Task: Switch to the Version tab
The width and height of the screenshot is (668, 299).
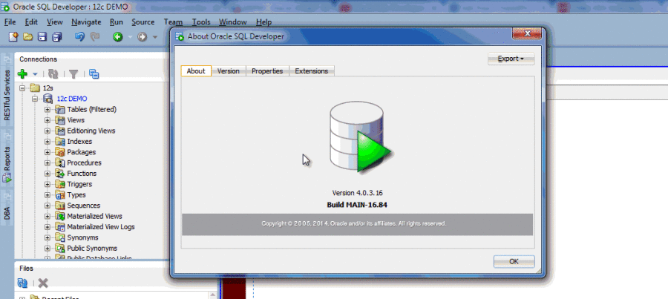Action: tap(228, 71)
